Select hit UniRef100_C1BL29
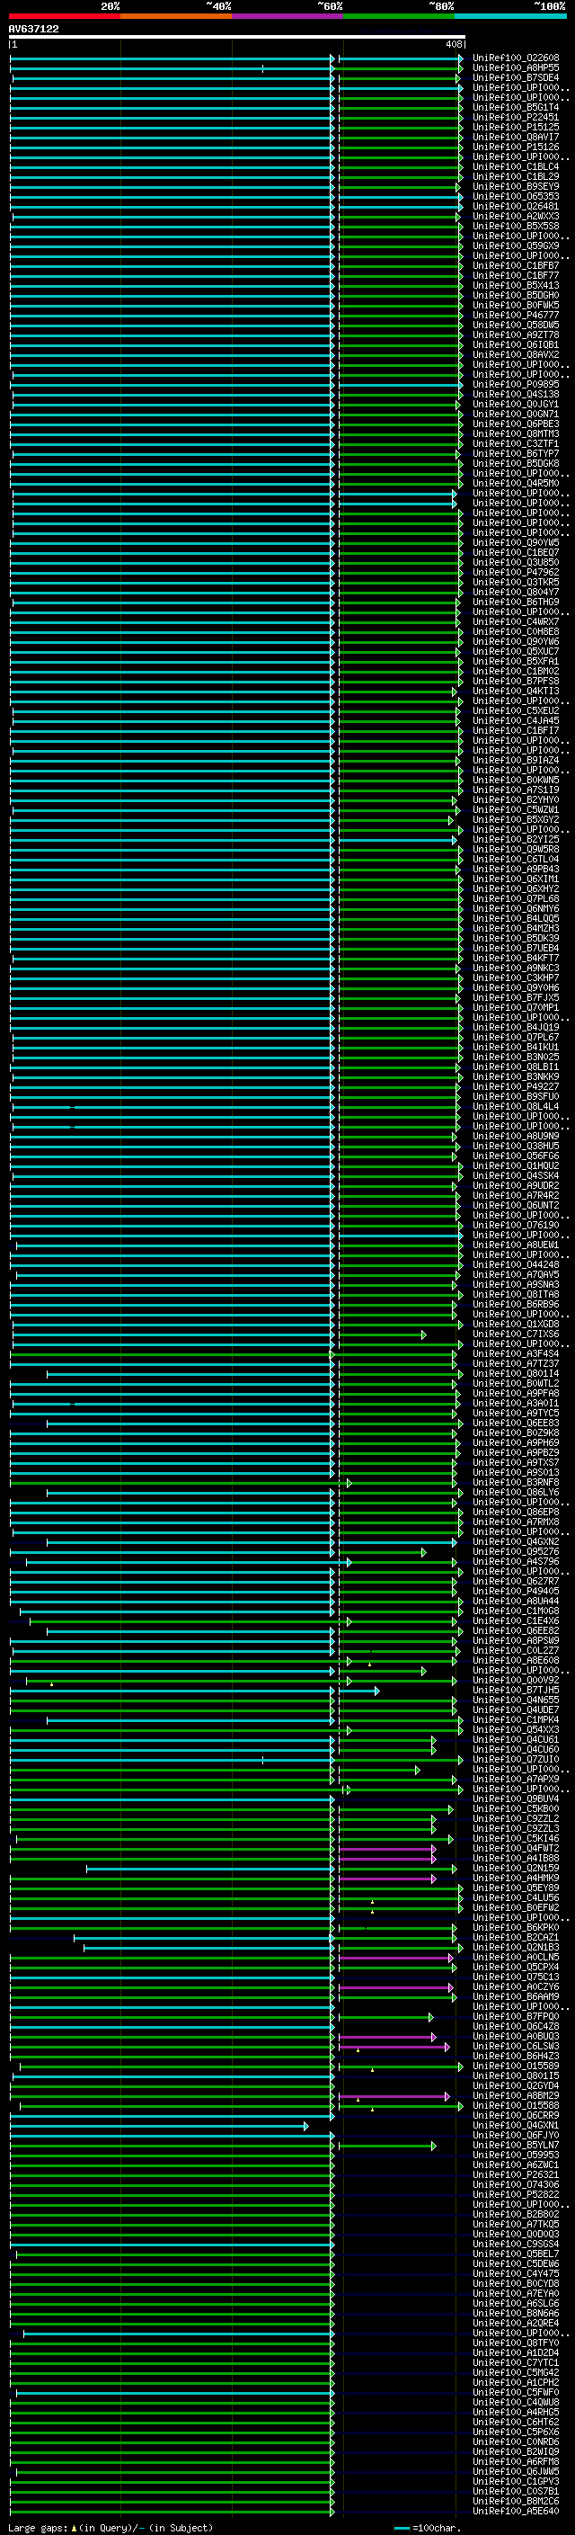The height and width of the screenshot is (2535, 575). tap(516, 177)
